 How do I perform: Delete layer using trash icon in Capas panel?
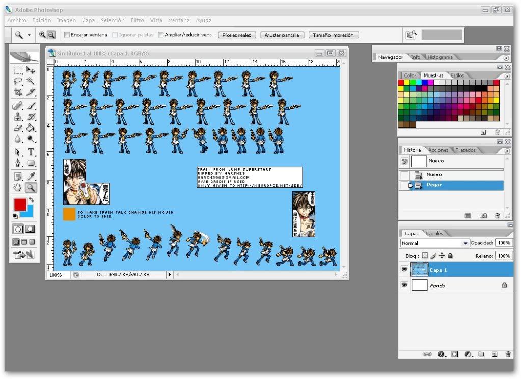[507, 354]
